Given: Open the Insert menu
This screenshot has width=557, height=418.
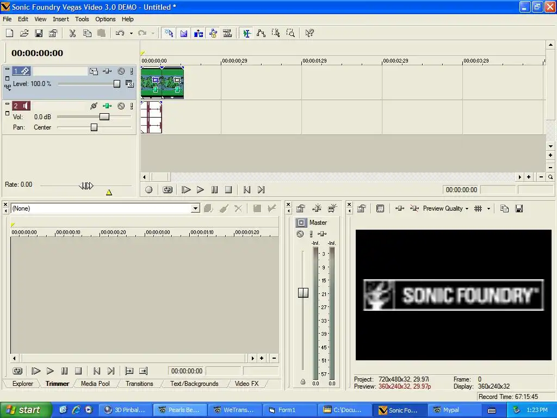Looking at the screenshot, I should (61, 19).
